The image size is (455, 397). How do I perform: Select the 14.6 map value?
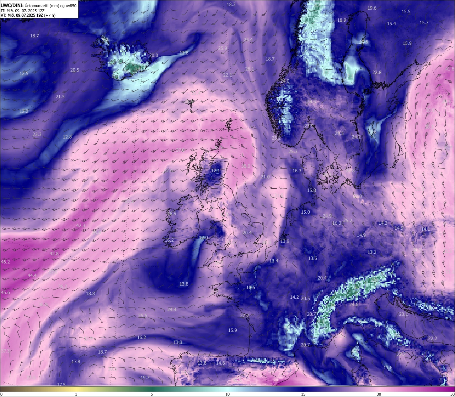[x=220, y=363]
